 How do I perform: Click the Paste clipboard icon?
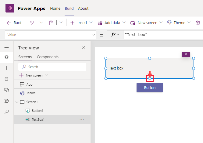pyautogui.click(x=51, y=23)
